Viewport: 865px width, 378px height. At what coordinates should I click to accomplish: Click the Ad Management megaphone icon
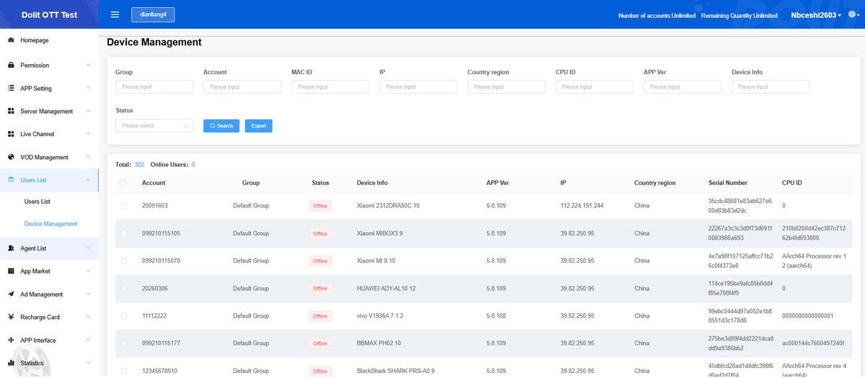pyautogui.click(x=12, y=294)
